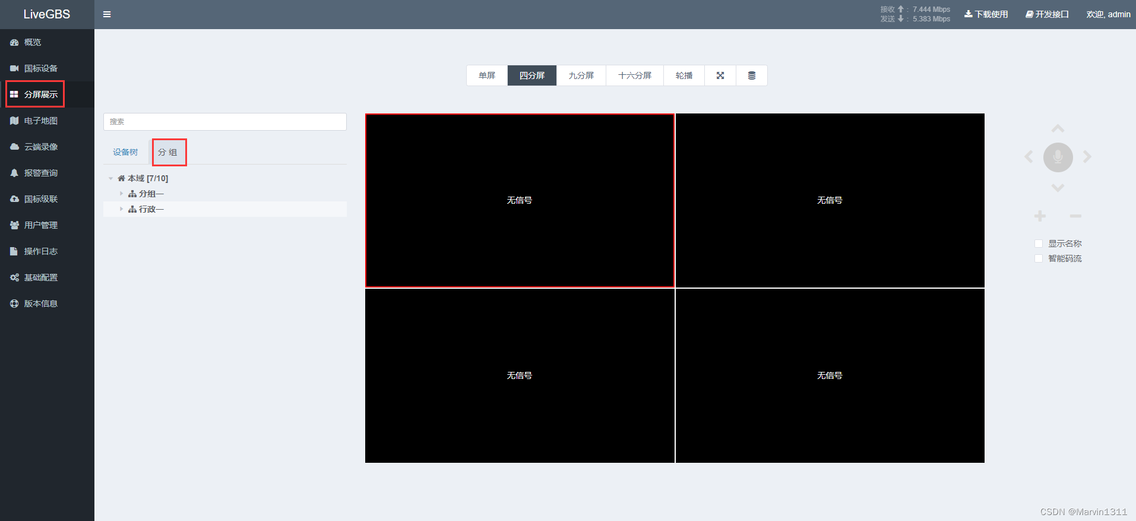
Task: Expand the 分组一 tree node
Action: point(121,194)
